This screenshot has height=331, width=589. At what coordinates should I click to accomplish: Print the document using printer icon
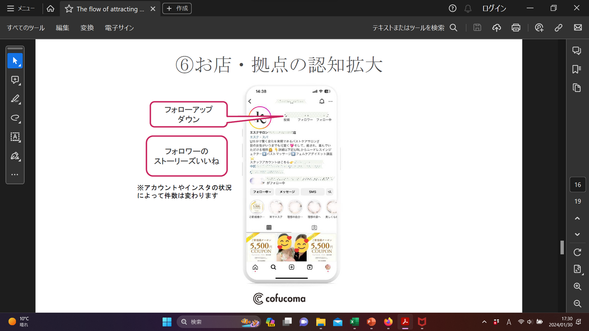[516, 28]
